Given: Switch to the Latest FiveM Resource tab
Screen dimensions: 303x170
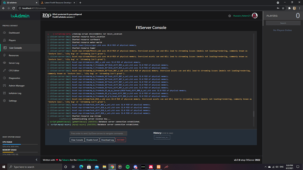Looking at the screenshot, I should pos(56,3).
